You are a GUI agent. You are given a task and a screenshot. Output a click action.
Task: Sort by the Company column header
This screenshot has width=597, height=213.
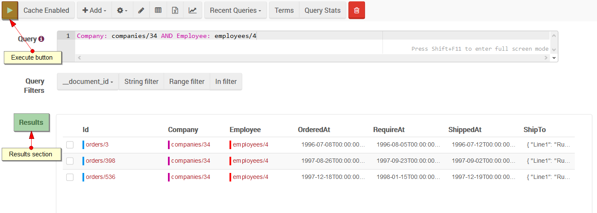click(183, 130)
